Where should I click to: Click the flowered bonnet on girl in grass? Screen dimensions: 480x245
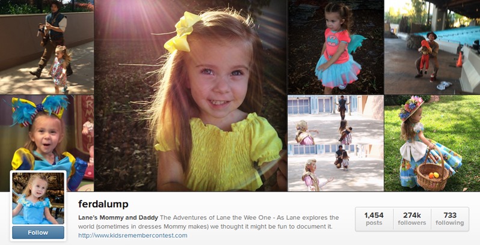pyautogui.click(x=411, y=109)
